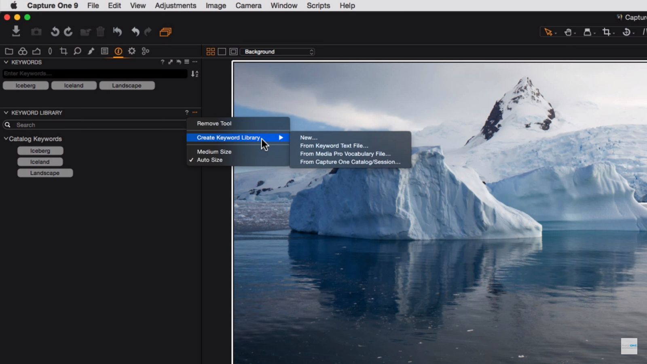
Task: Select Landscape under Catalog Keywords
Action: tap(45, 173)
